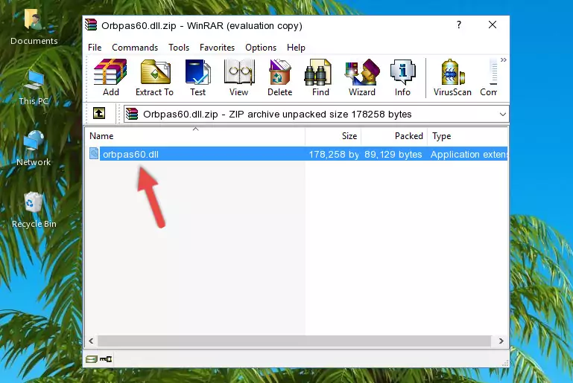Click the password key status icon

(x=106, y=359)
